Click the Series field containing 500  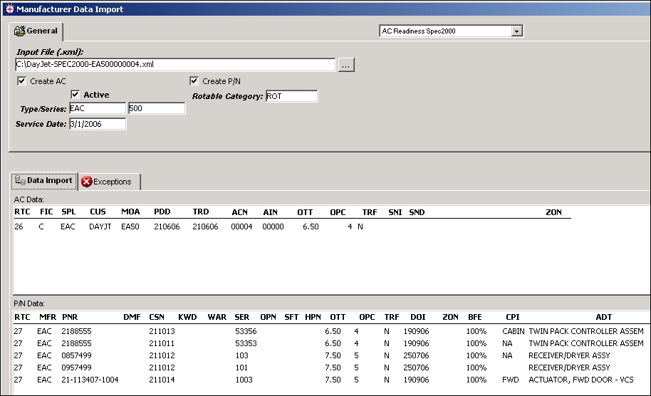coord(157,108)
